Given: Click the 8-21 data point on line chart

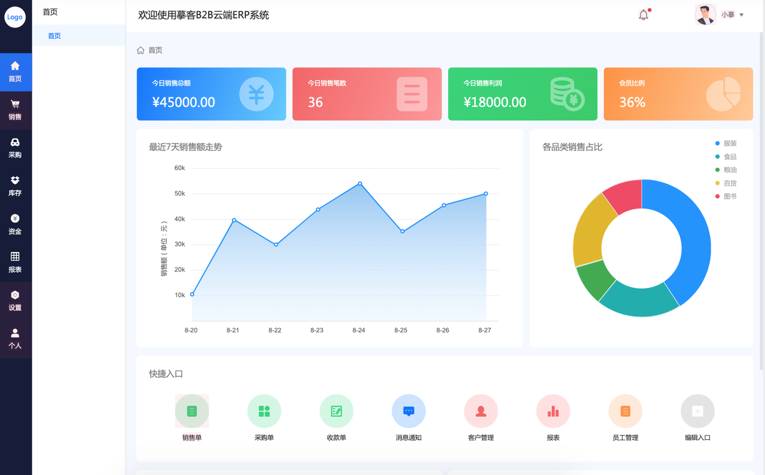Looking at the screenshot, I should click(x=234, y=220).
